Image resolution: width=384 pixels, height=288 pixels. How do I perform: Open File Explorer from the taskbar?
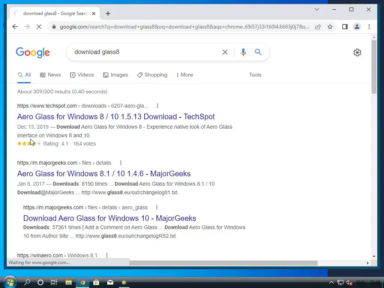coord(69,282)
